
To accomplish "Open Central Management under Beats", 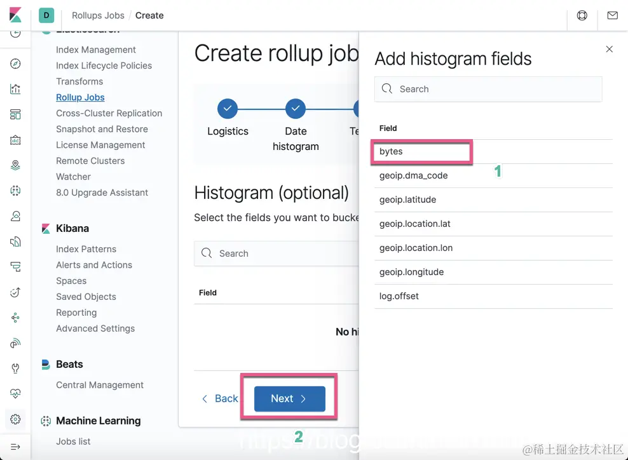I will 100,385.
